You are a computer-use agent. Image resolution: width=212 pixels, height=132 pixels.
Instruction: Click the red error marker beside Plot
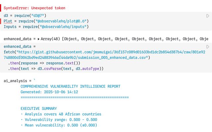[1, 21]
